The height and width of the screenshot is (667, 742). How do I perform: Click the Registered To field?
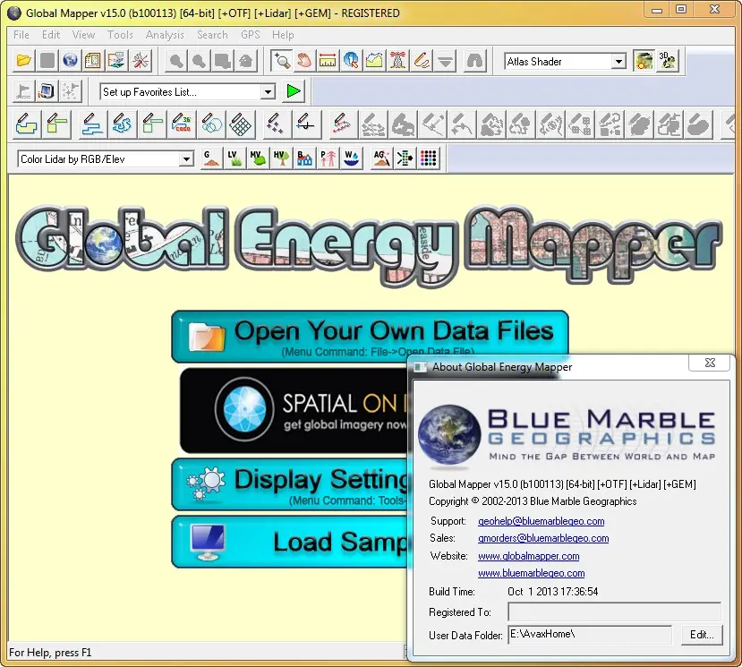point(614,611)
